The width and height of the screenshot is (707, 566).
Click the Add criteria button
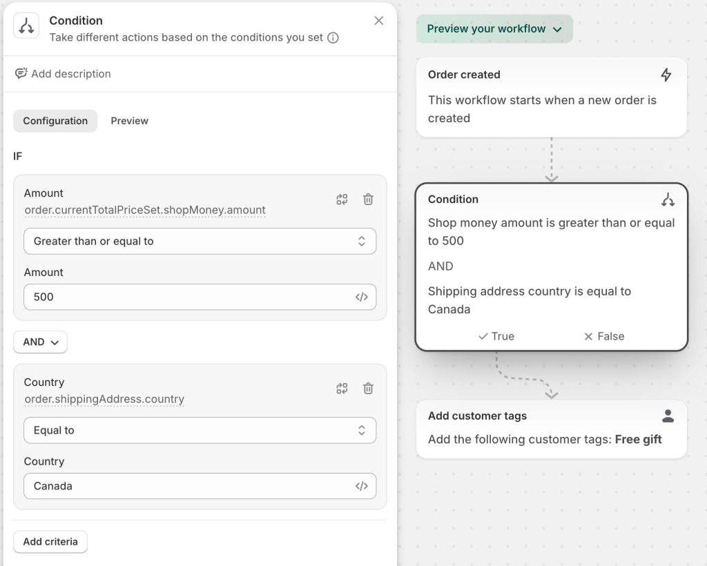[50, 541]
